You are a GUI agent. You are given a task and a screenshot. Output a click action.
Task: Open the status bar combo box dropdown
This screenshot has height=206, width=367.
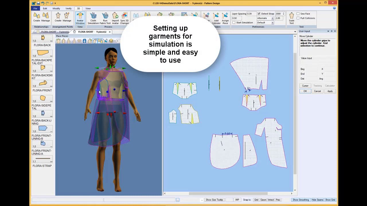(202, 200)
